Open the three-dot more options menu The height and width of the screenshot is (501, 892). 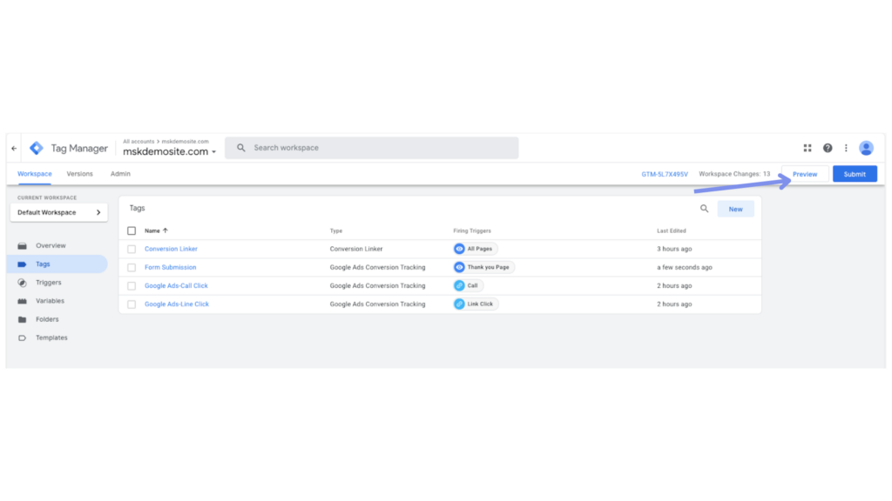point(846,148)
